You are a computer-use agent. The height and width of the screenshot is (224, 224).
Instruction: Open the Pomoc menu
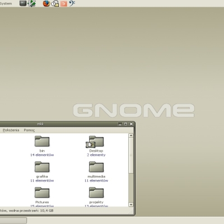[x=29, y=130]
